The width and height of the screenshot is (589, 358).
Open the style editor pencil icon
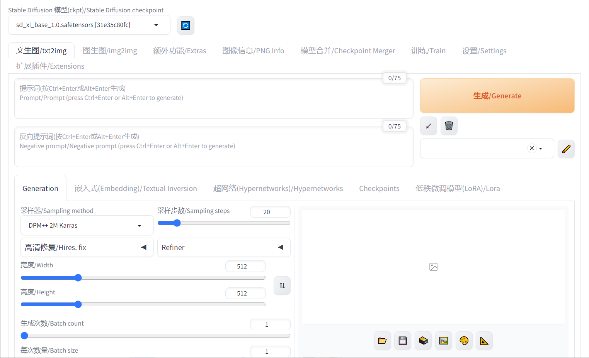coord(566,149)
